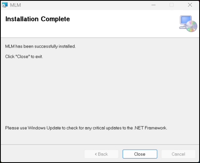Screen dimensions: 200x163
Task: Click the "MLM has been successfully installed" text
Action: (40, 46)
